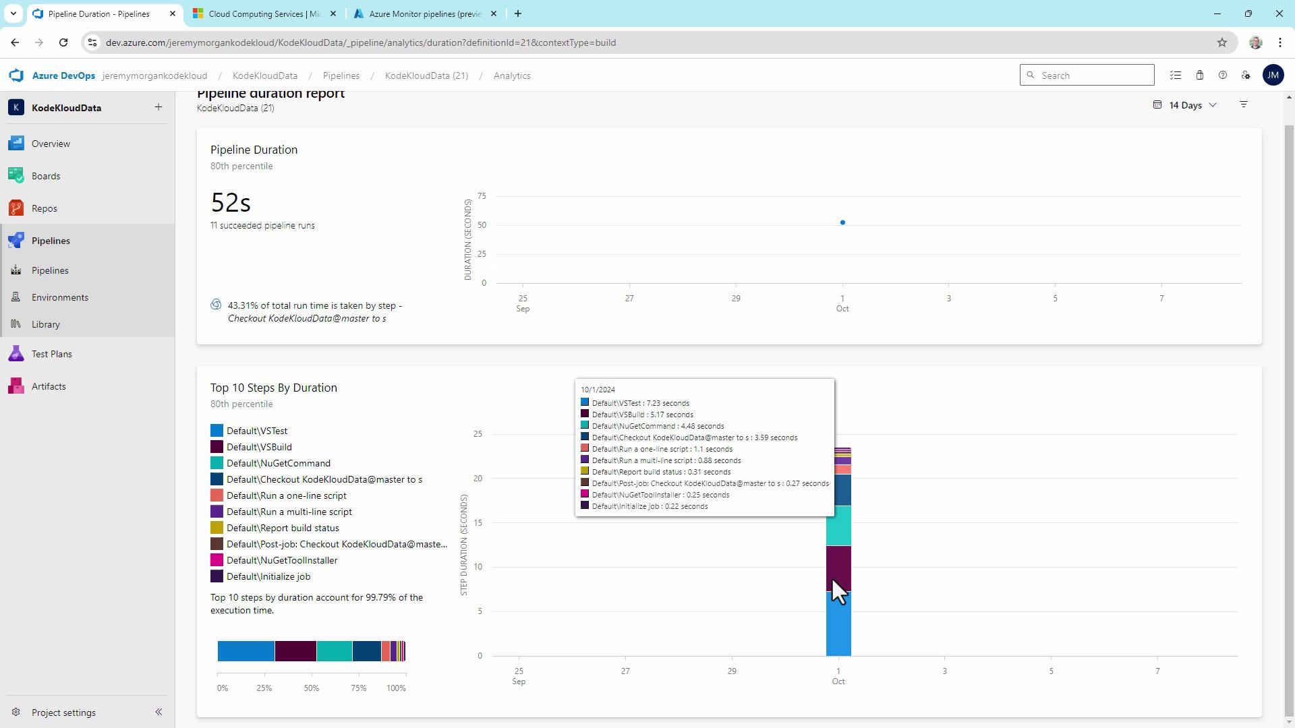This screenshot has width=1295, height=728.
Task: Toggle the Default\NuGetCommand legend series
Action: point(278,463)
